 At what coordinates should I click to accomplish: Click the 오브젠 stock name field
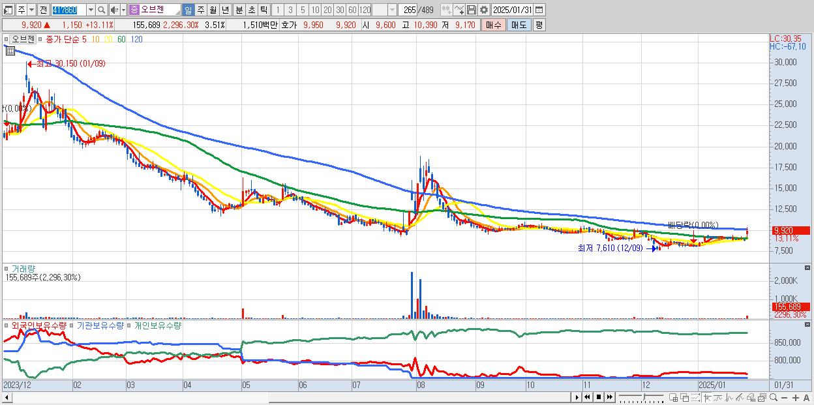point(160,10)
